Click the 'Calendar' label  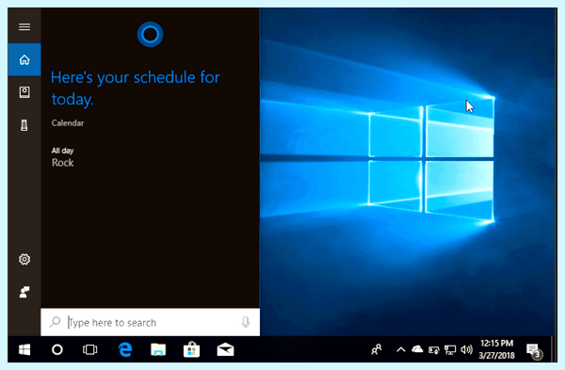point(68,122)
